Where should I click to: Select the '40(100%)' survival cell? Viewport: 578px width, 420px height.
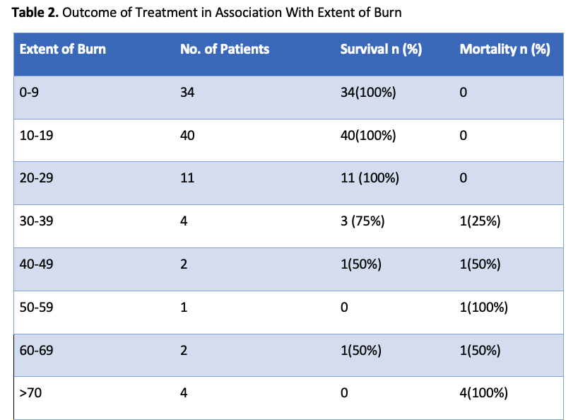coord(368,135)
